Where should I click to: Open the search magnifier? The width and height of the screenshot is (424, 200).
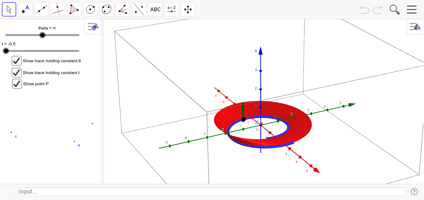point(394,10)
